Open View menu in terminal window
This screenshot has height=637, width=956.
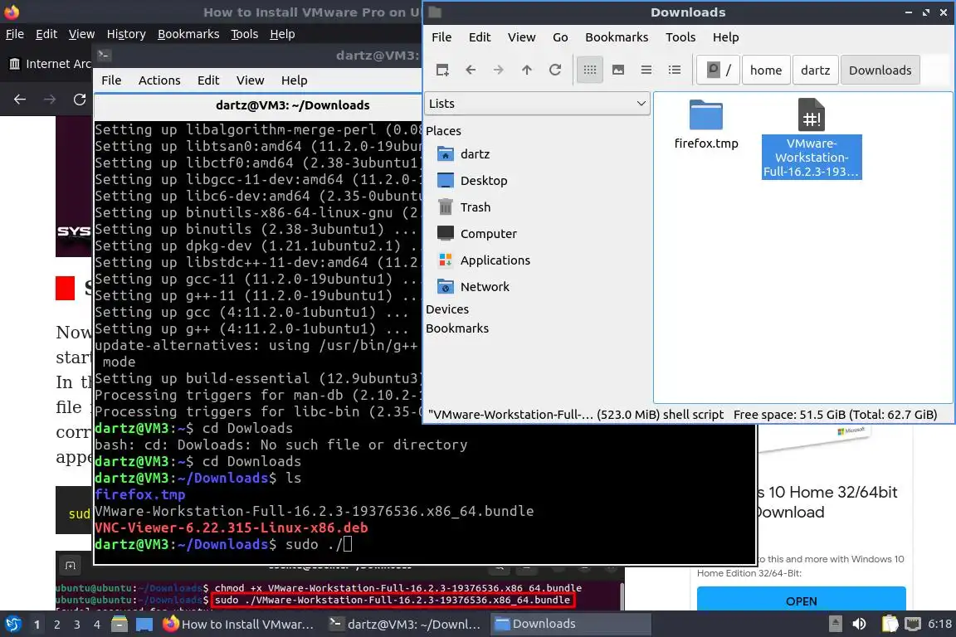click(x=250, y=80)
